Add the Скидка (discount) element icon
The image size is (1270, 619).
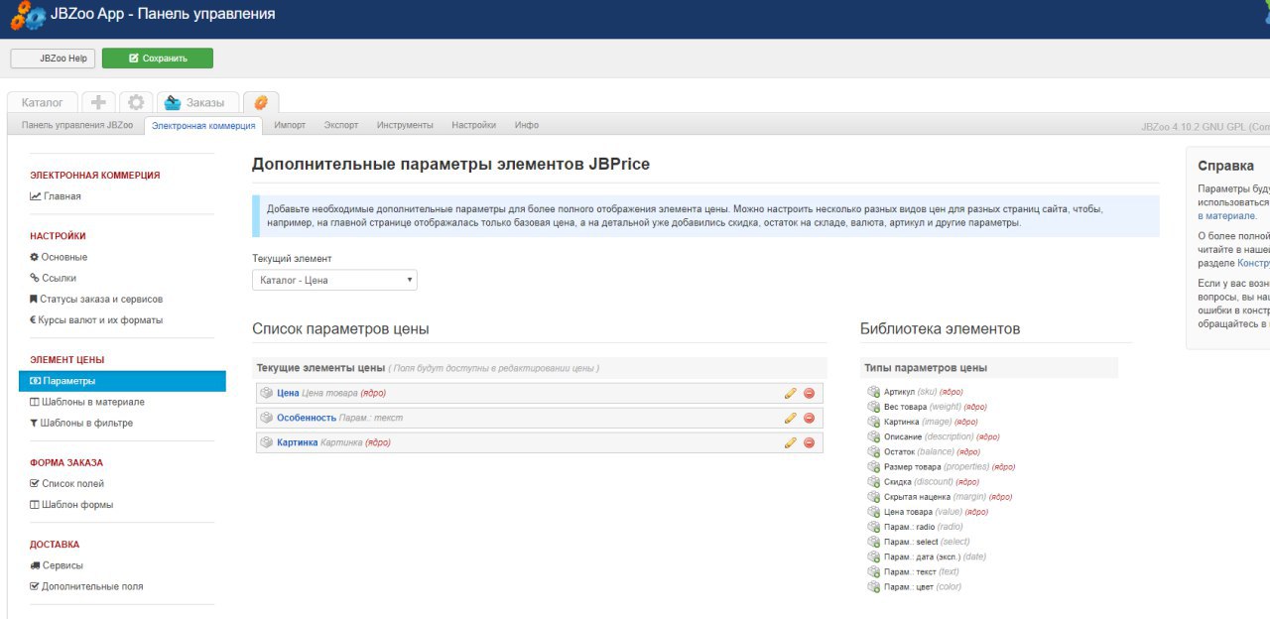point(873,481)
